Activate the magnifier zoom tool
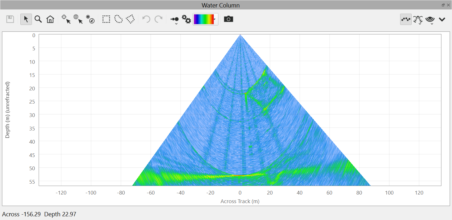This screenshot has width=452, height=220. (x=38, y=19)
